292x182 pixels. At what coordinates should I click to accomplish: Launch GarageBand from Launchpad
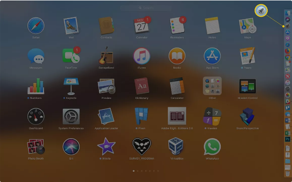click(x=106, y=56)
